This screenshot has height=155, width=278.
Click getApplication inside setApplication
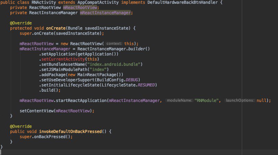[x=94, y=54]
